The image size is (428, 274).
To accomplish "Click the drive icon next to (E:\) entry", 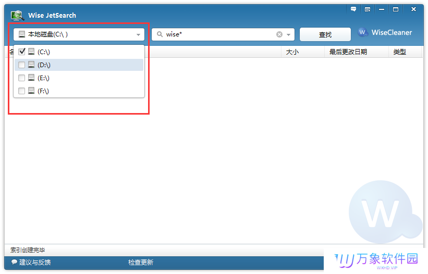I will point(31,78).
